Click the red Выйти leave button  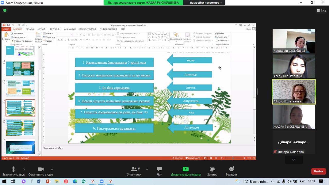tap(318, 171)
